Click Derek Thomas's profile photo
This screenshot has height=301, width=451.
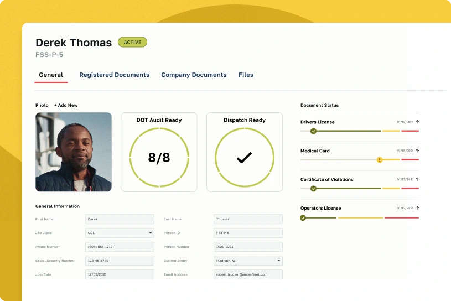point(74,152)
